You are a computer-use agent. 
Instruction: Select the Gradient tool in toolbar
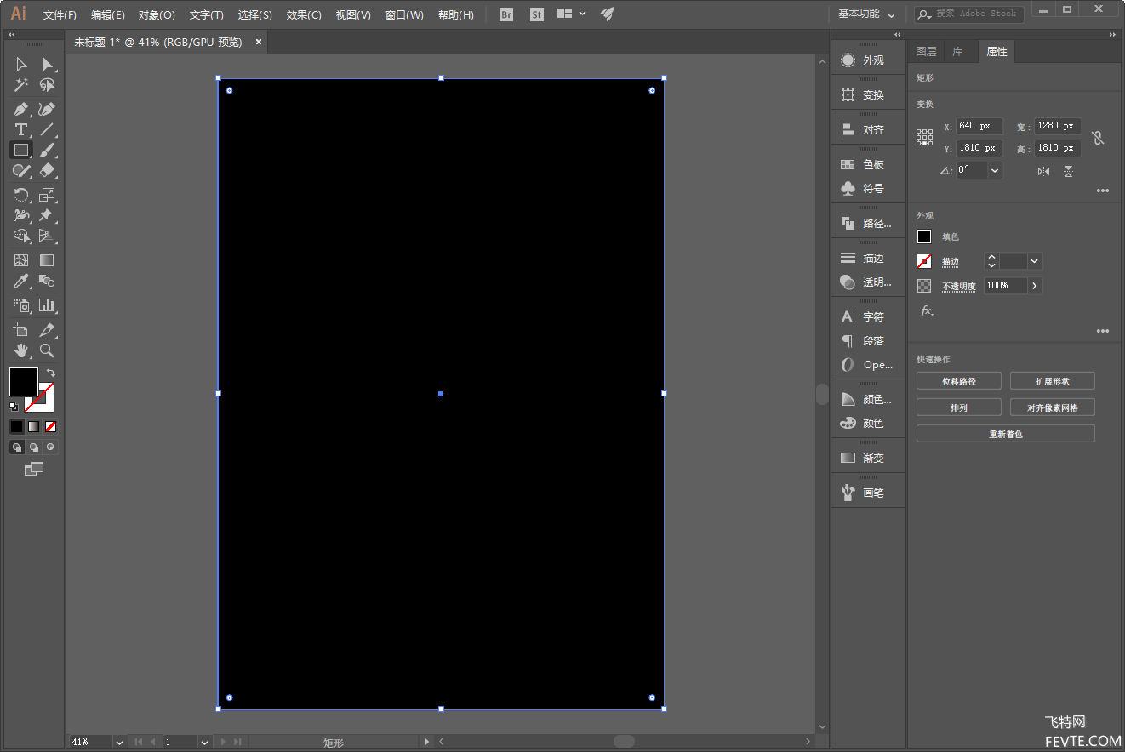[x=48, y=261]
